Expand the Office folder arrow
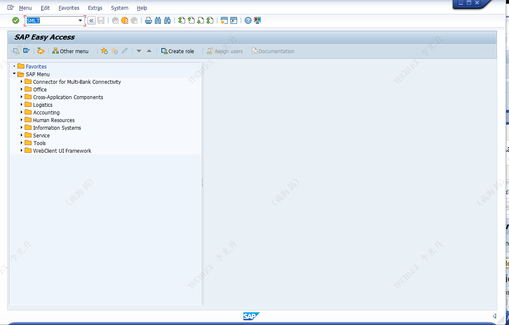Viewport: 509px width, 325px height. [x=22, y=89]
